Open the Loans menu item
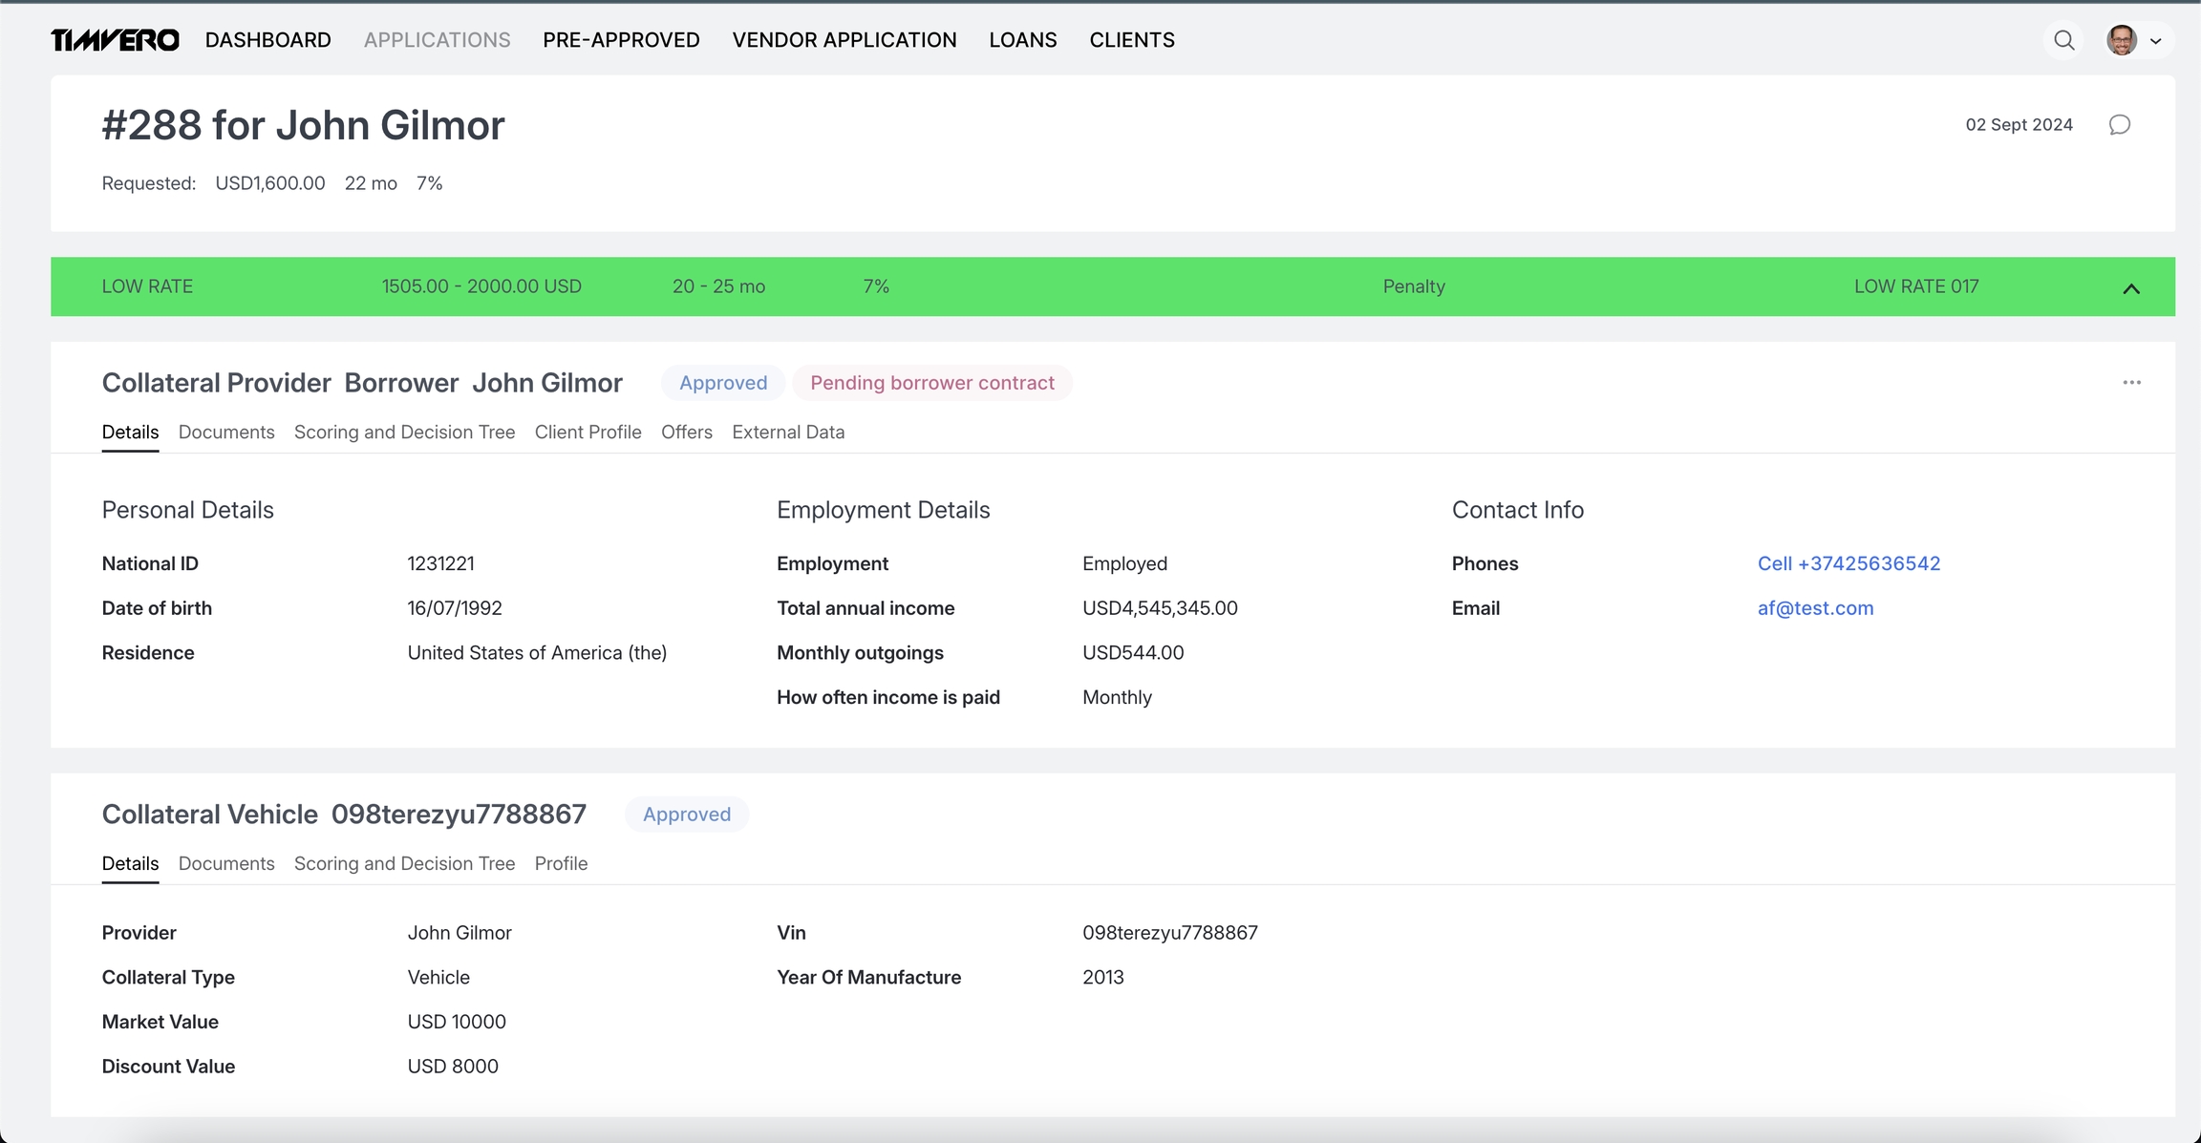This screenshot has height=1143, width=2201. point(1022,40)
